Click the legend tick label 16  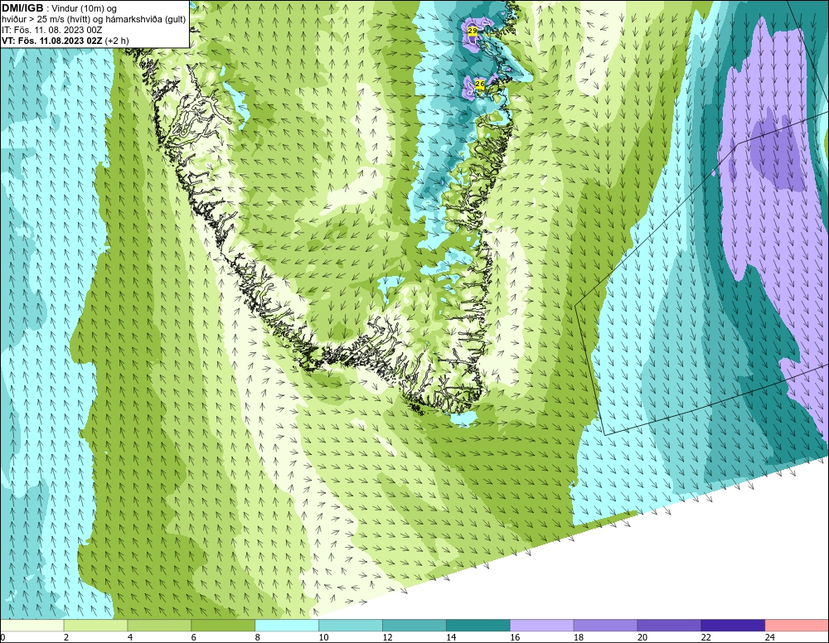pyautogui.click(x=515, y=637)
